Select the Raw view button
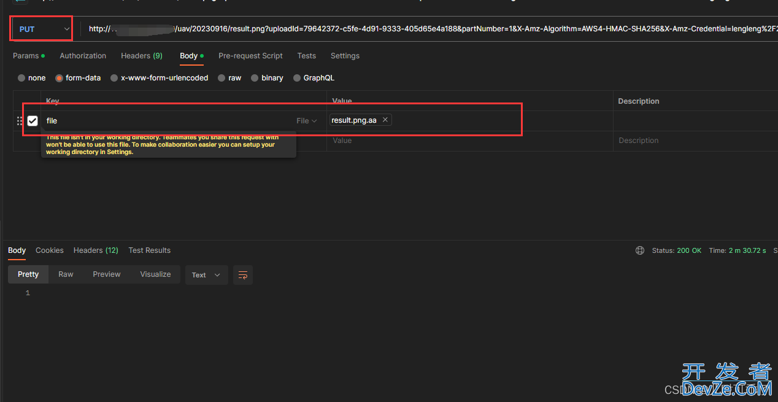Image resolution: width=778 pixels, height=402 pixels. (66, 274)
